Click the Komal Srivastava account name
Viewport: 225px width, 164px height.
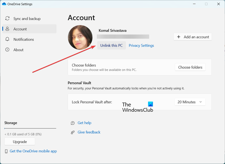(113, 31)
